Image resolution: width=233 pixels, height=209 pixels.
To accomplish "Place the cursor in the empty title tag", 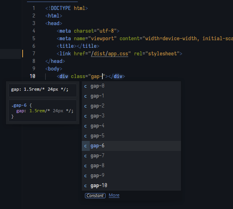I will pyautogui.click(x=77, y=46).
